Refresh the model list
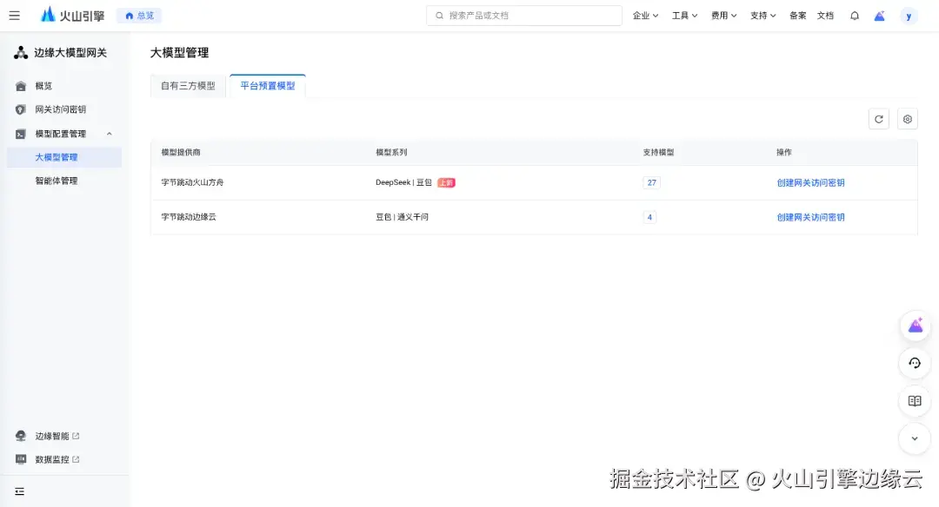939x507 pixels. point(878,119)
